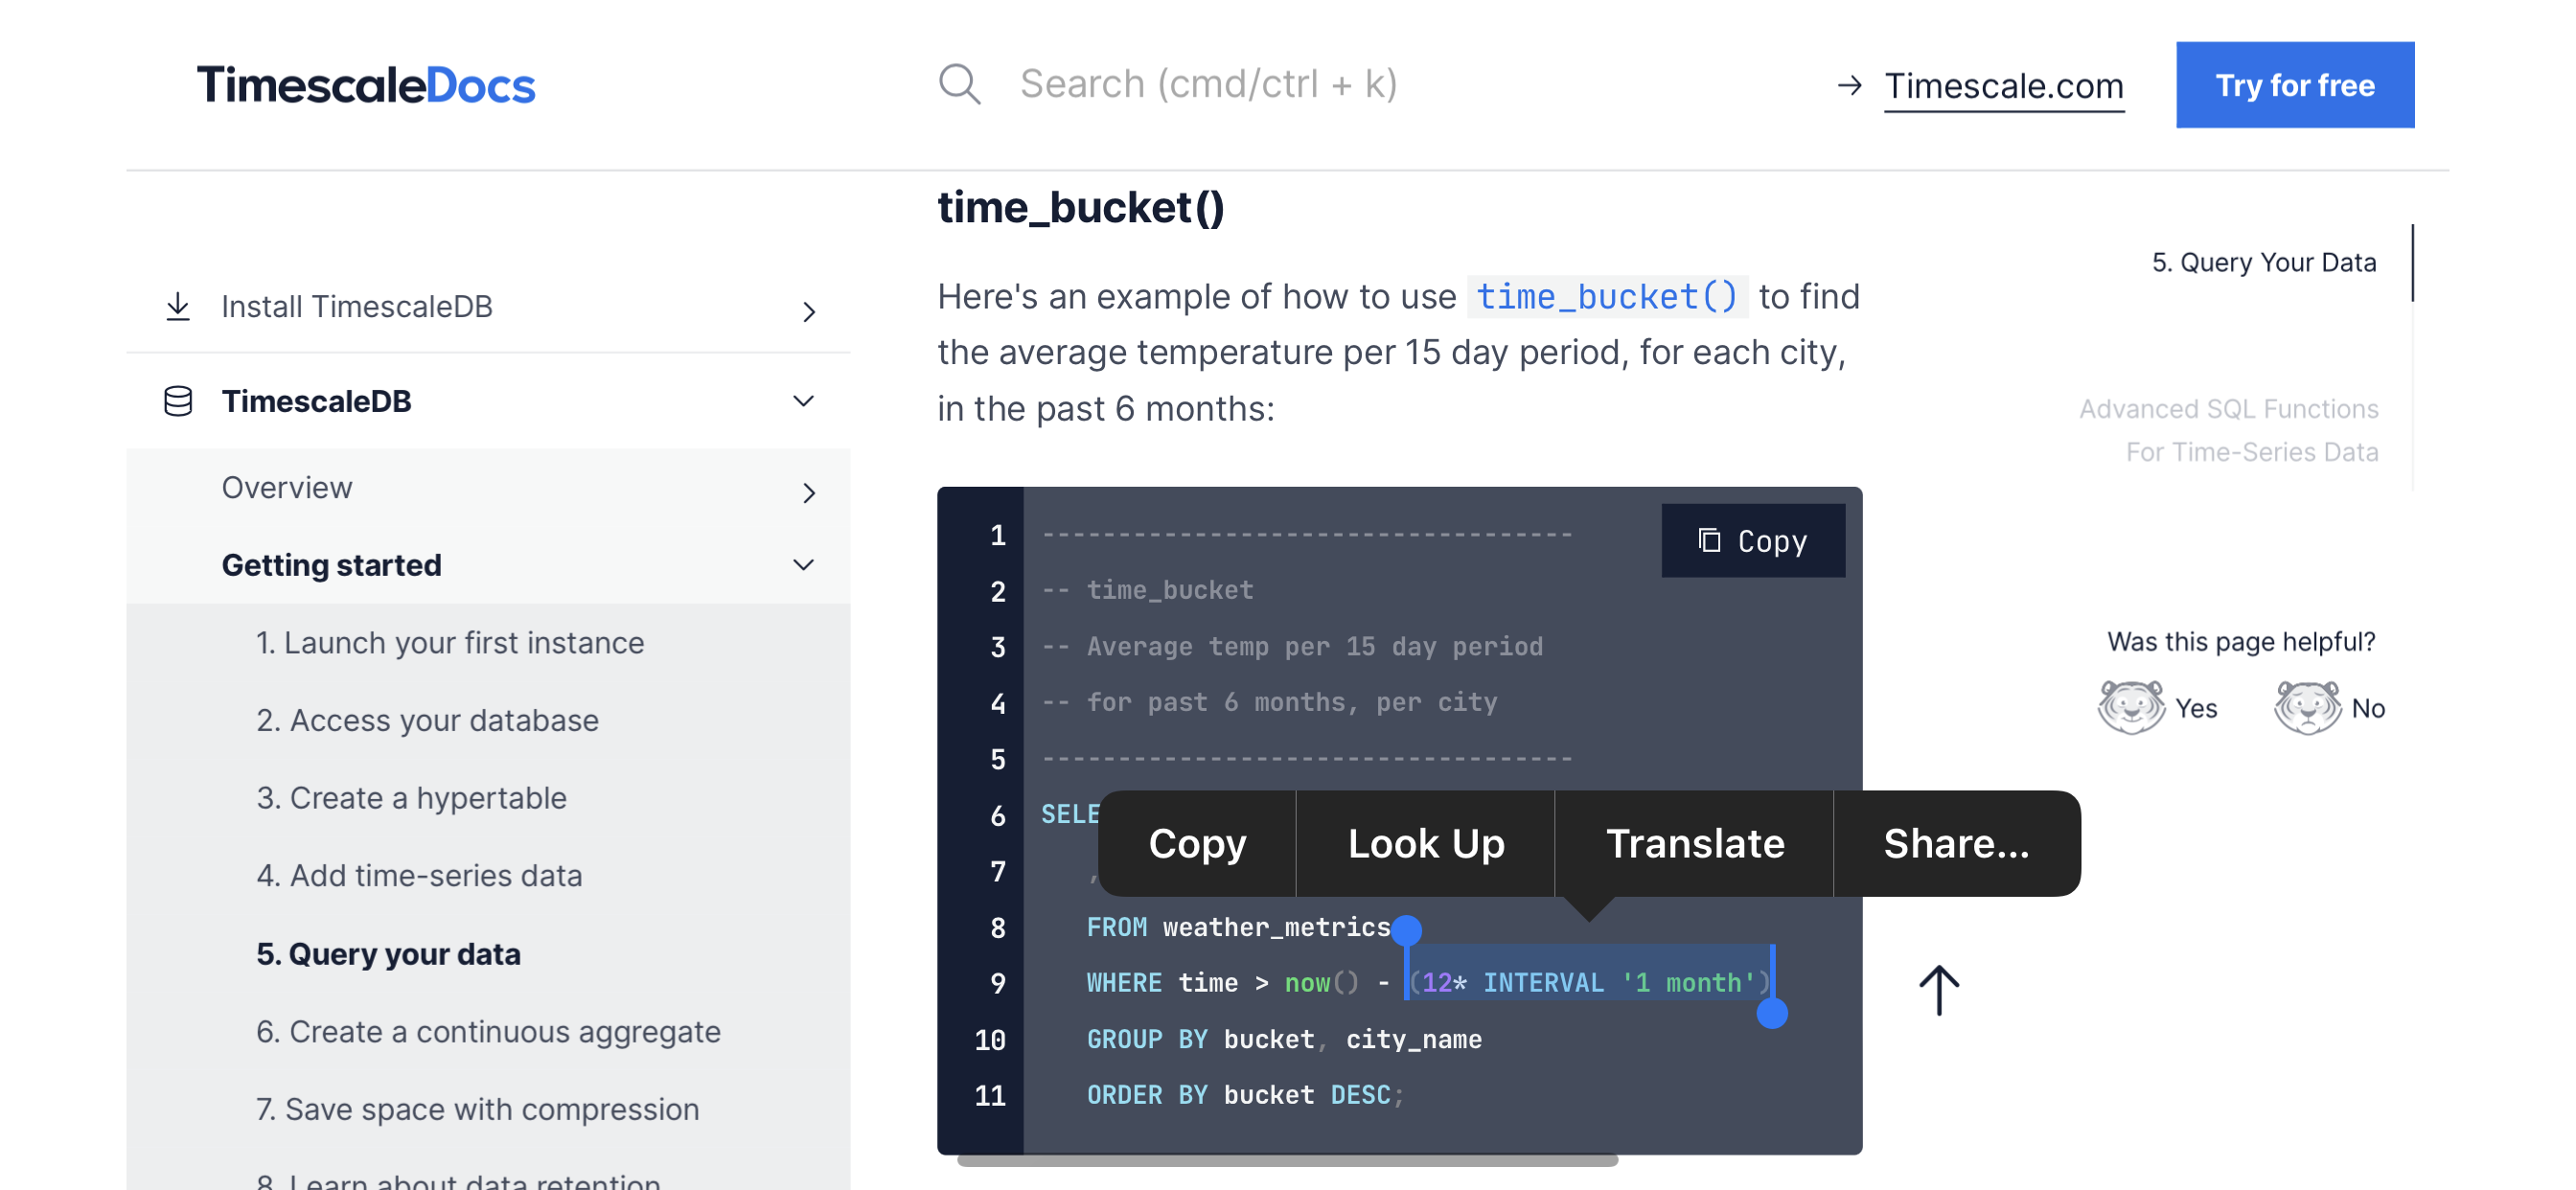
Task: Expand the Overview section
Action: 808,492
